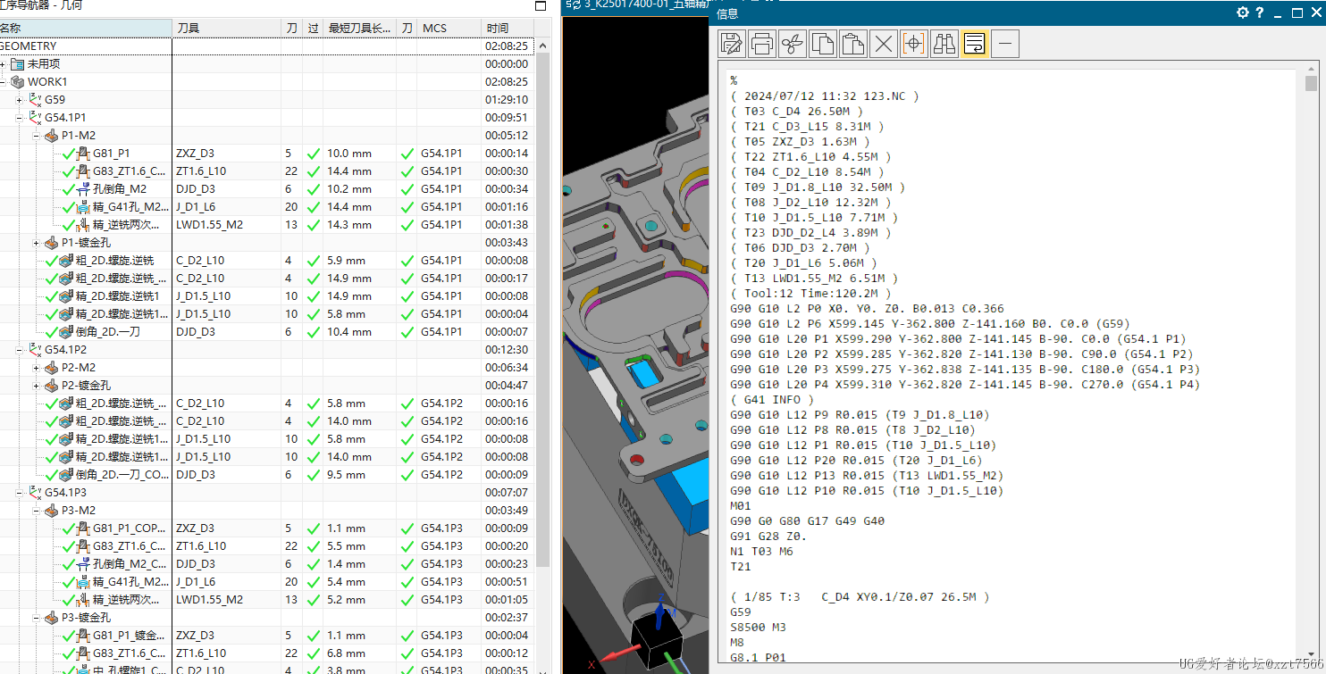Screen dimensions: 1326x674
Task: Click the gouge check mark for G81_P1
Action: (x=314, y=153)
